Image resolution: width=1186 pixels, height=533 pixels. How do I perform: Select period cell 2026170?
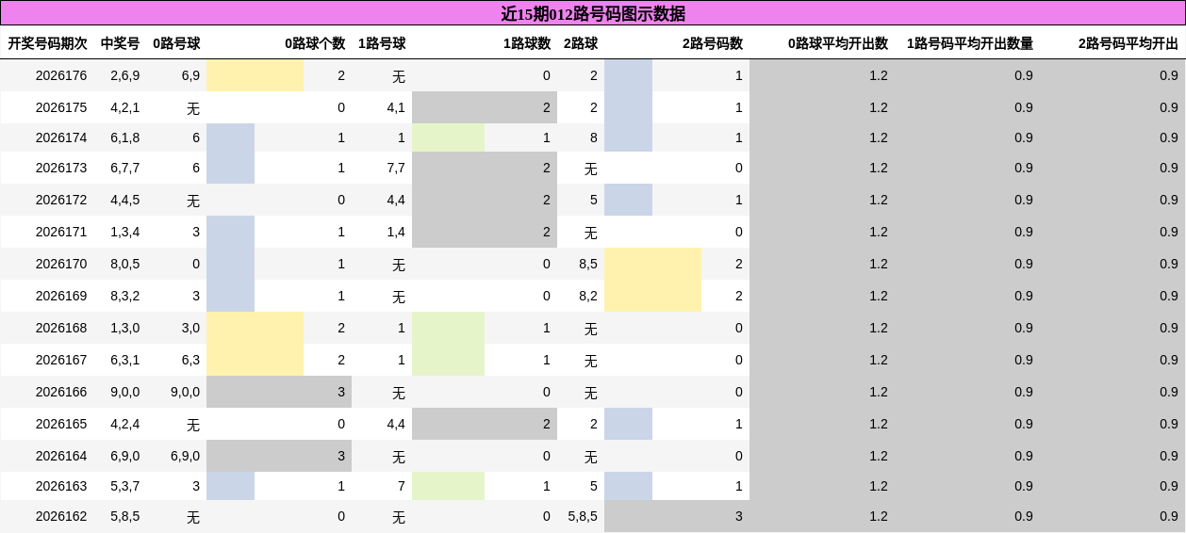(x=61, y=264)
